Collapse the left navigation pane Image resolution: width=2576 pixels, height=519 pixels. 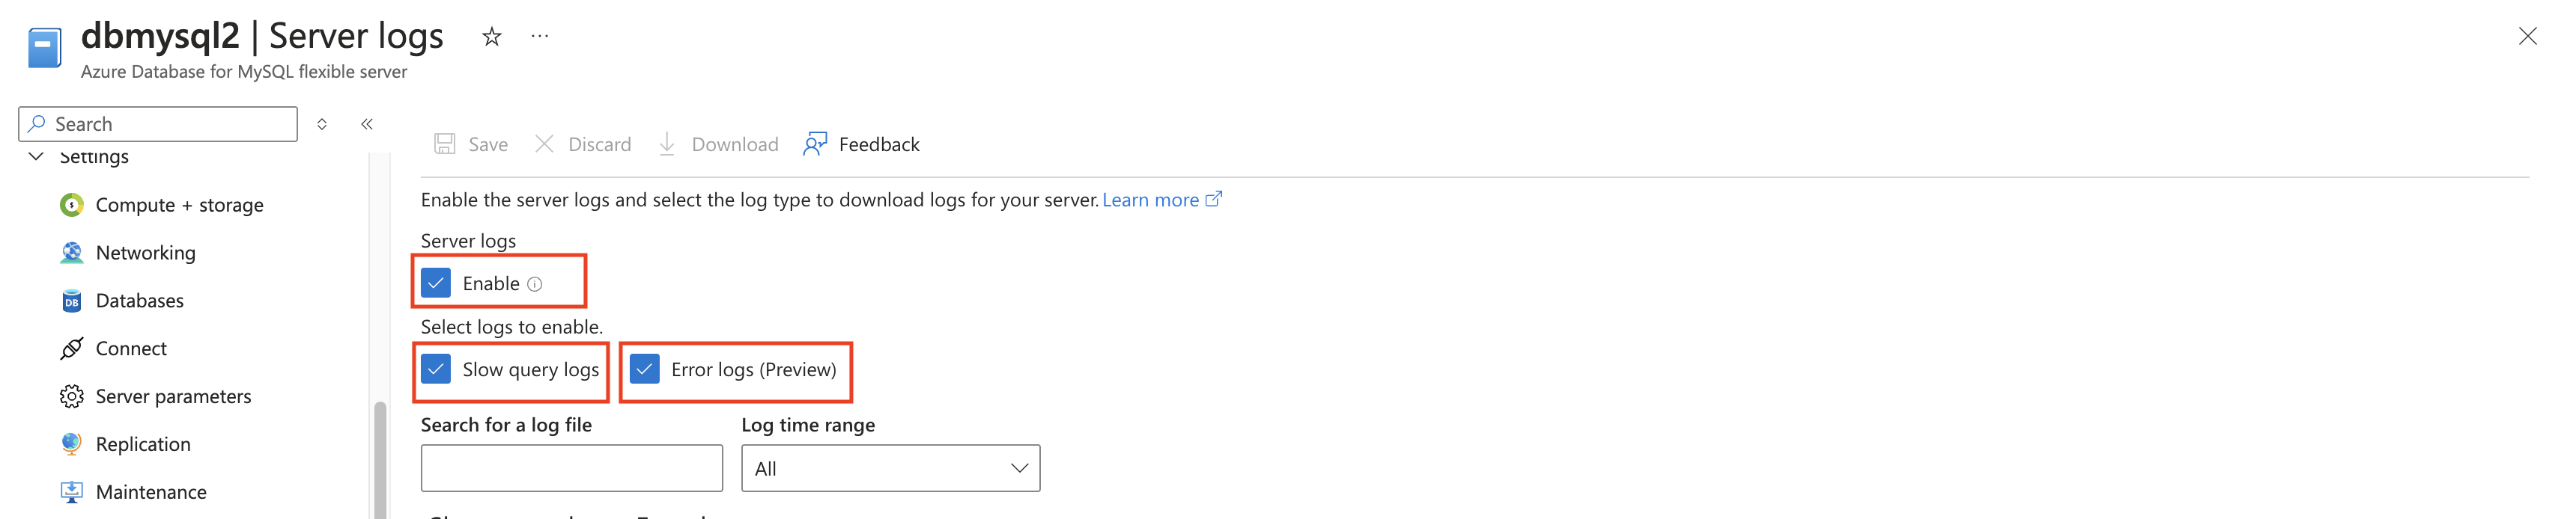[367, 123]
